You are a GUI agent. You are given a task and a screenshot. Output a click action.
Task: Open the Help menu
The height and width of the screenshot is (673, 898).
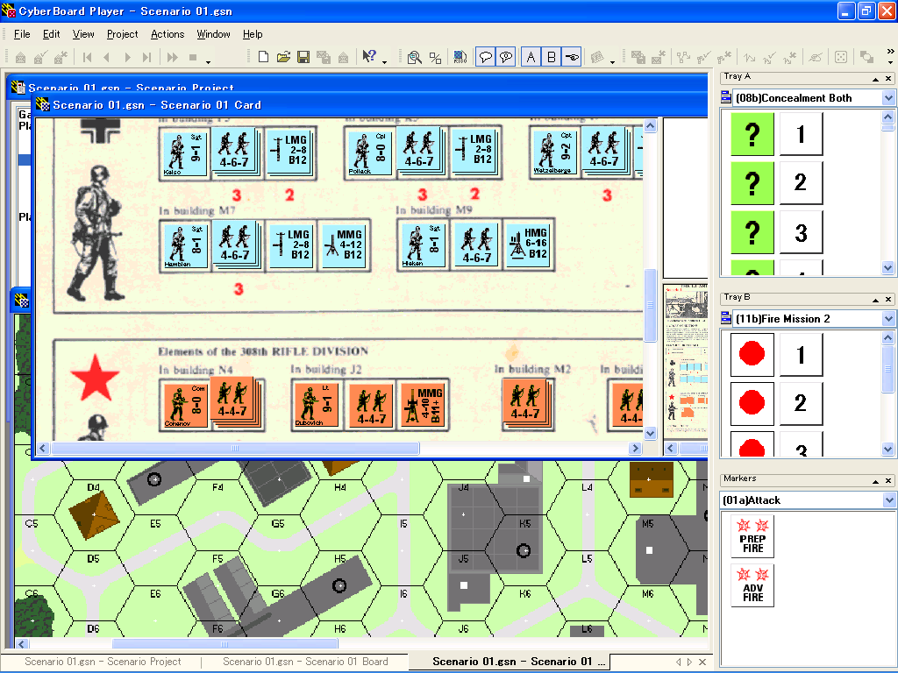253,34
